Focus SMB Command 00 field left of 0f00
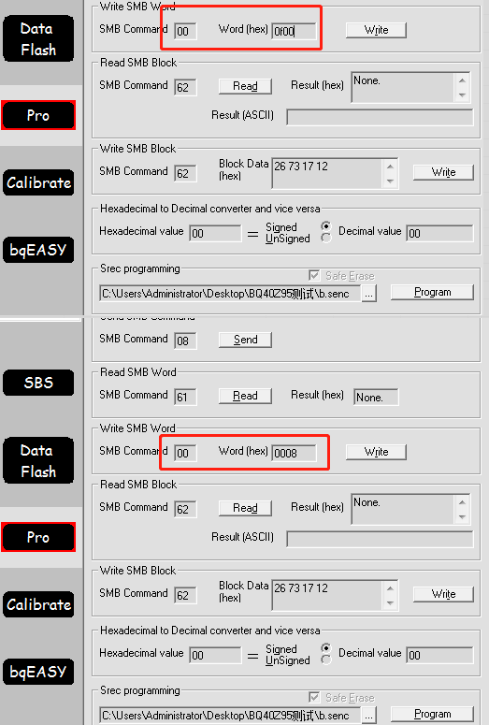Image resolution: width=489 pixels, height=725 pixels. click(185, 32)
